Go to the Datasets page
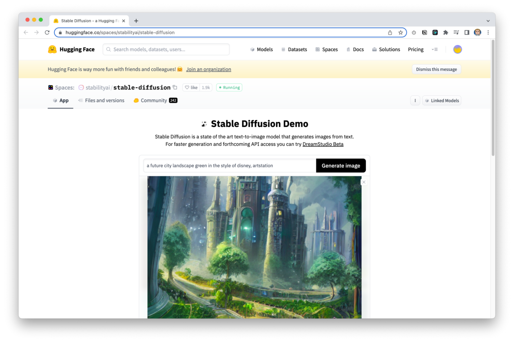This screenshot has width=514, height=343. 294,49
